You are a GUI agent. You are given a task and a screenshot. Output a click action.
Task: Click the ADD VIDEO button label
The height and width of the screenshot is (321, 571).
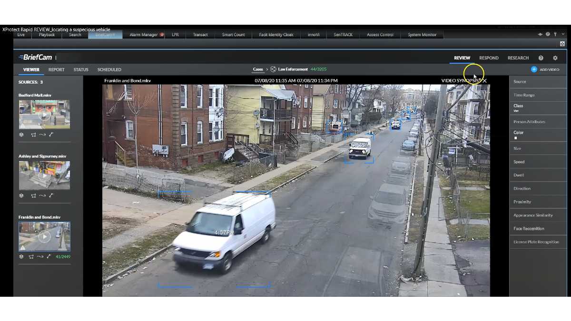(550, 69)
